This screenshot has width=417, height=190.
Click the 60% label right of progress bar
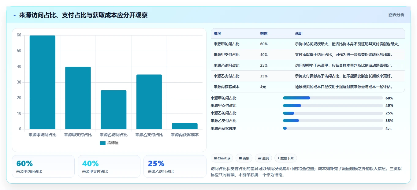[389, 98]
